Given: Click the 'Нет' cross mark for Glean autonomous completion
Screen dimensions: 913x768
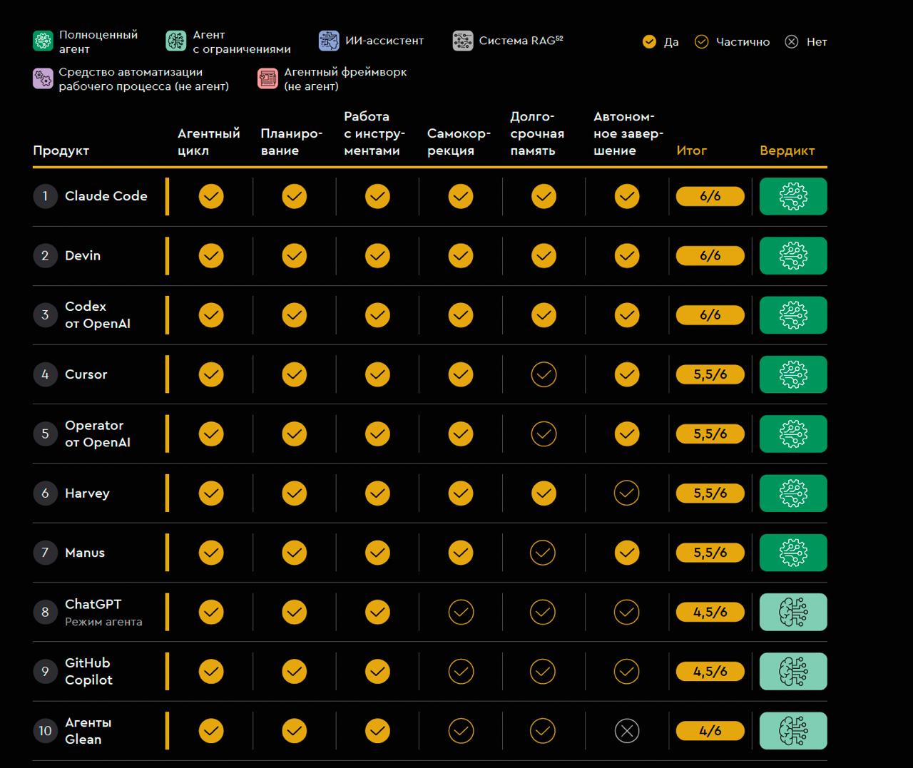Looking at the screenshot, I should (627, 731).
